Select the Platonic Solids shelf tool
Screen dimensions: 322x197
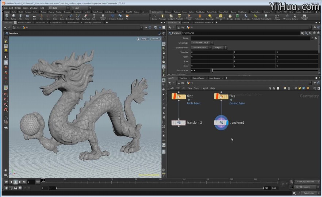click(x=103, y=17)
